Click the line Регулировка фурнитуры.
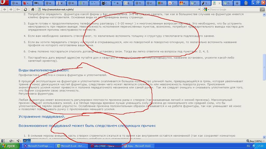 (x=36, y=94)
